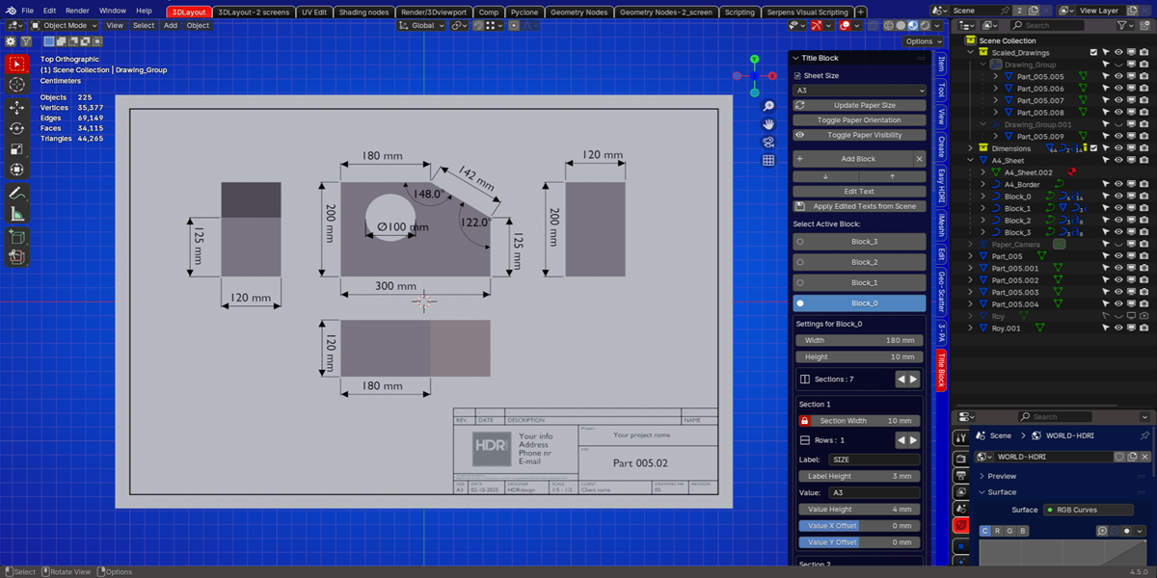Screen dimensions: 1157x578
Task: Select the Annotate tool
Action: [16, 194]
